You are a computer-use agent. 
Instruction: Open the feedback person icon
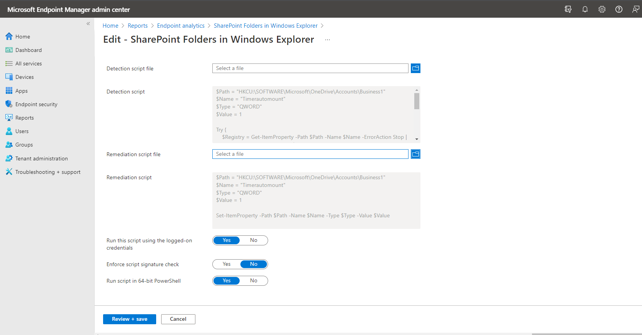pos(636,9)
